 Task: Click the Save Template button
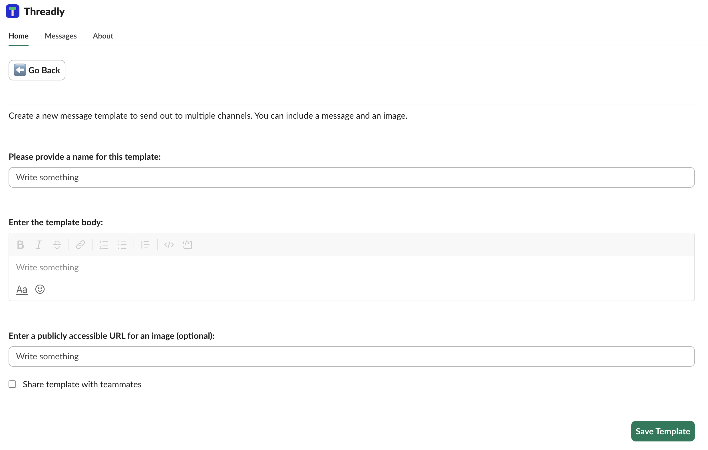[663, 431]
